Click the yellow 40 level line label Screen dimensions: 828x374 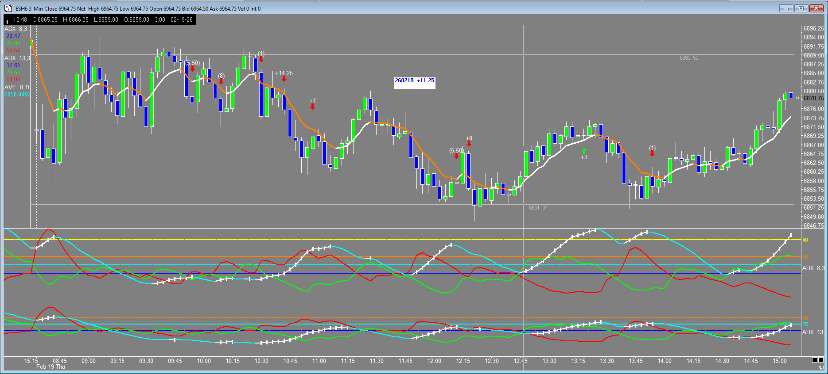(x=805, y=240)
